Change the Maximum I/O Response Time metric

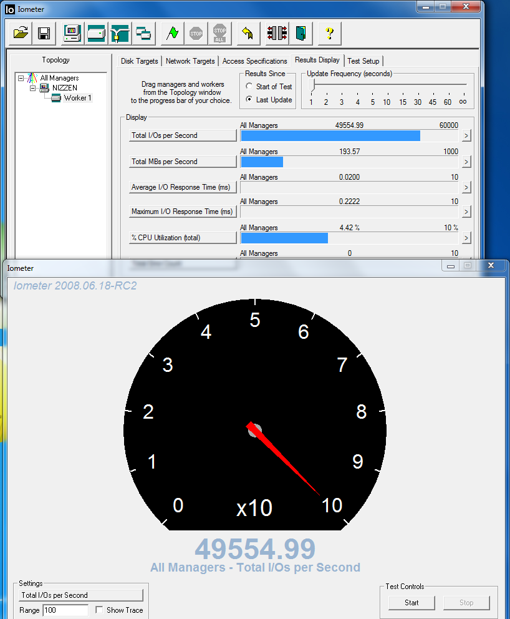pyautogui.click(x=183, y=212)
